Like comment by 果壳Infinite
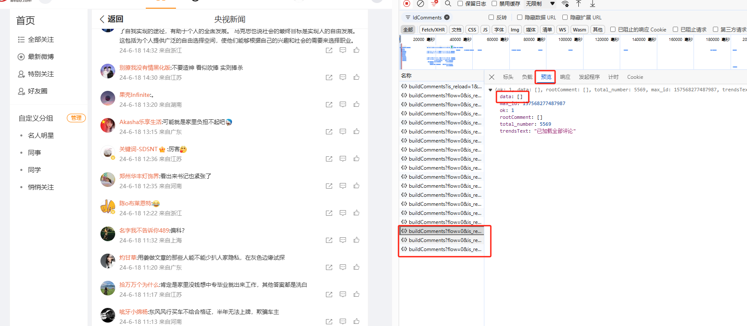Screen dimensions: 747x326 (x=356, y=104)
